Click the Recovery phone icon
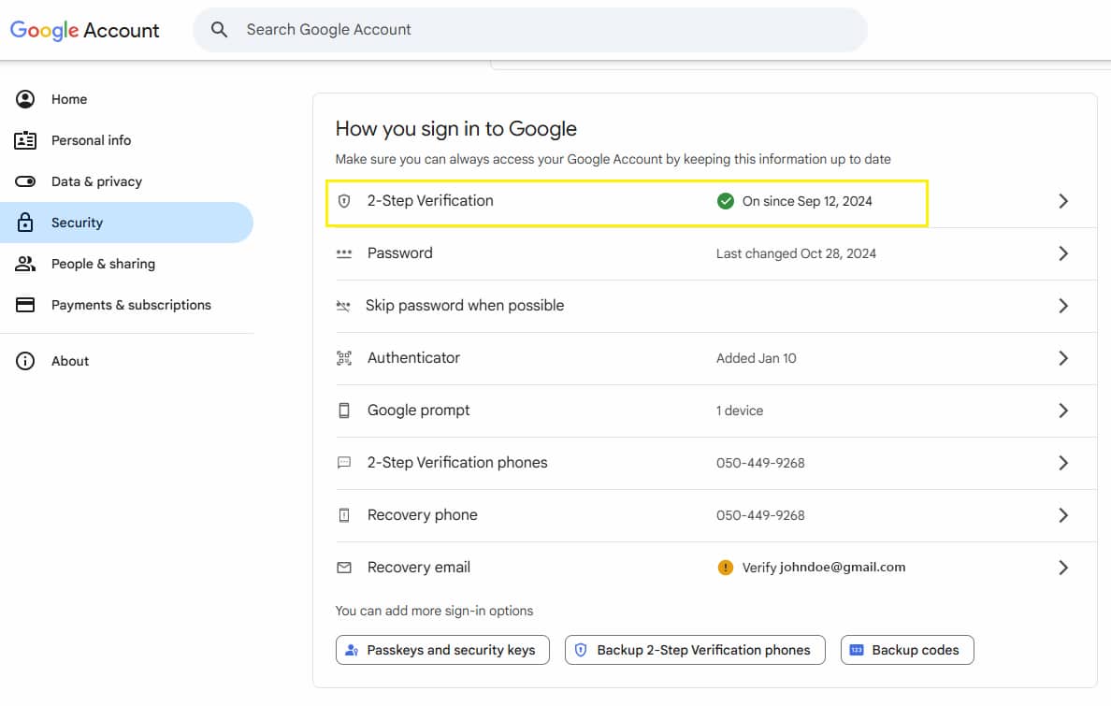The height and width of the screenshot is (706, 1111). click(x=344, y=515)
